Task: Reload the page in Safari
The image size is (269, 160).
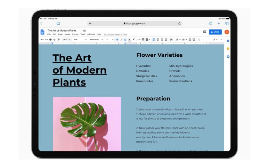Action: [179, 23]
